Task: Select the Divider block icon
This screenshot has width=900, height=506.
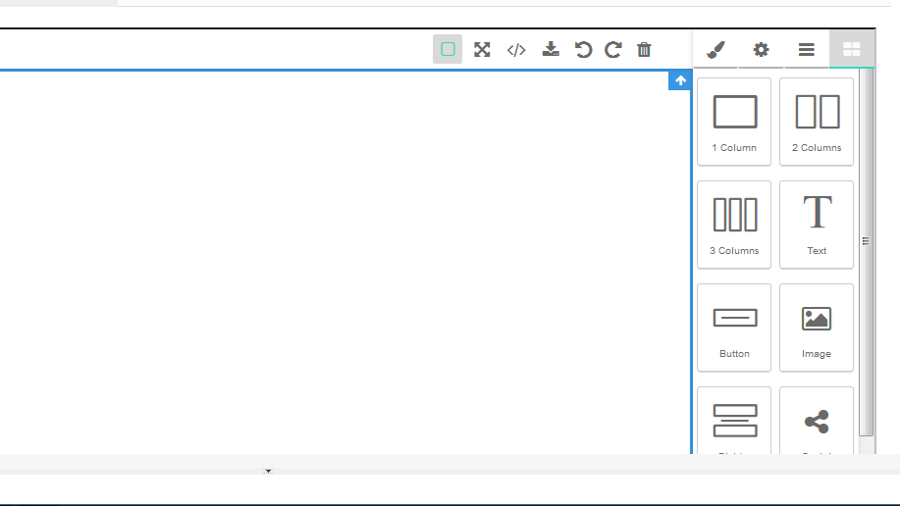Action: pyautogui.click(x=735, y=421)
